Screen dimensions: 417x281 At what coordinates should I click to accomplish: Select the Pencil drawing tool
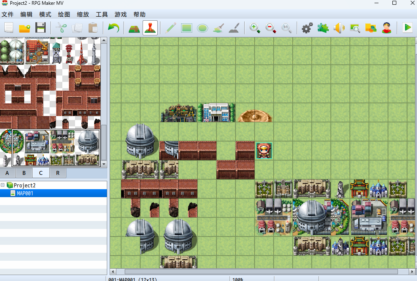pyautogui.click(x=170, y=28)
